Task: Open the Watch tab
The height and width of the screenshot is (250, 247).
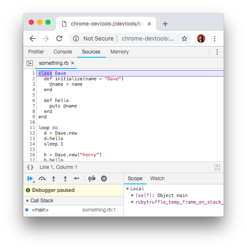Action: pos(157,179)
